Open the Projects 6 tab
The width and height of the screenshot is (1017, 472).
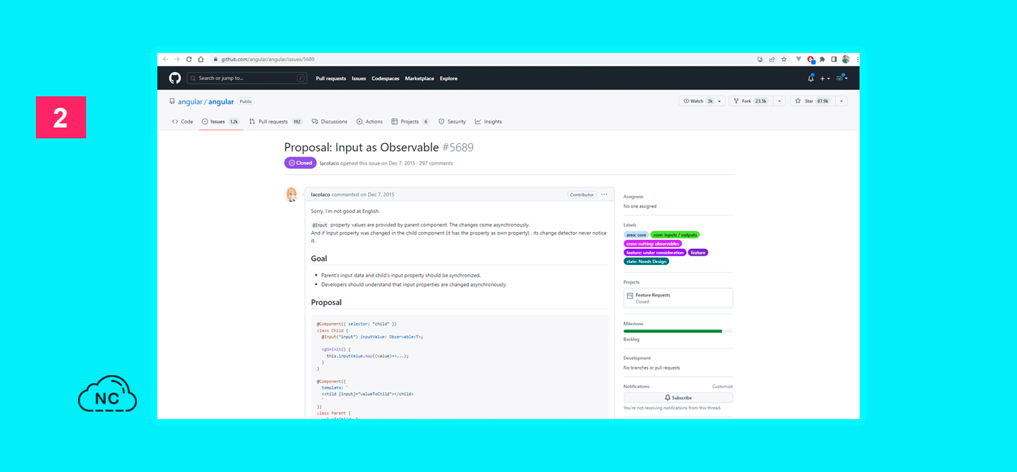coord(410,121)
